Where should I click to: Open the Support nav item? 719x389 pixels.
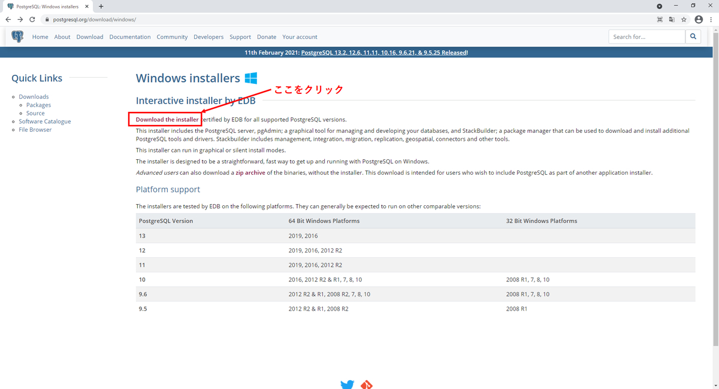pos(240,37)
